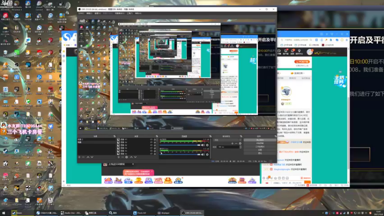Toggle visibility eye of 图像 55 source

click(151, 145)
